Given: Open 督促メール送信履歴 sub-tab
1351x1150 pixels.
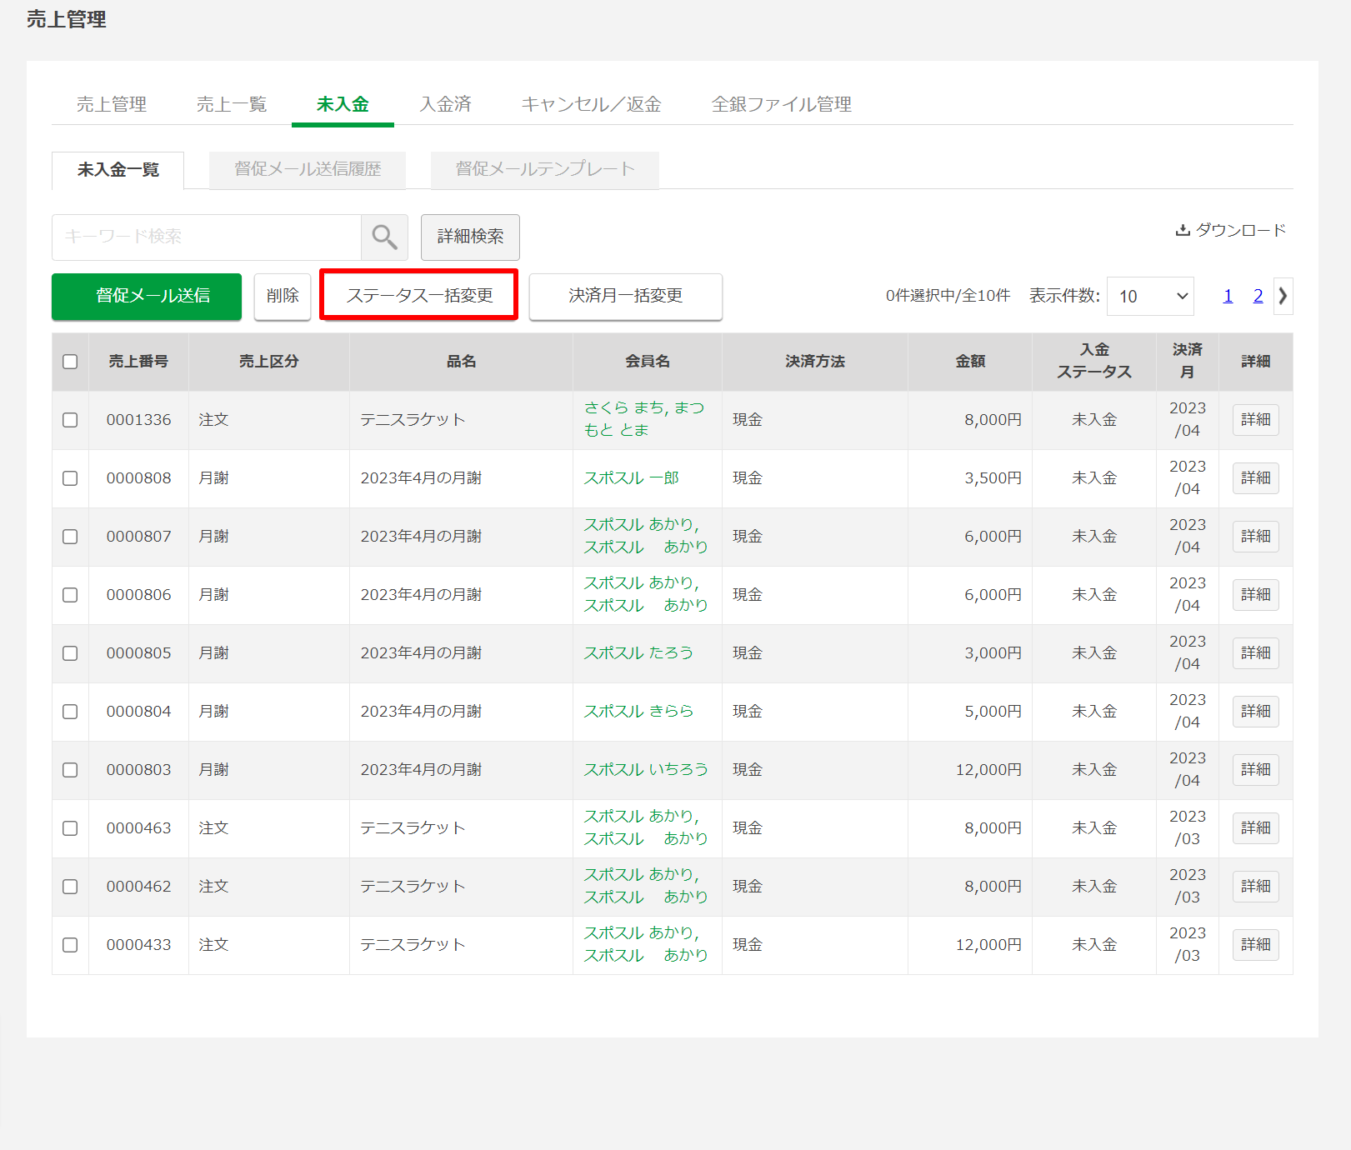Looking at the screenshot, I should 308,170.
